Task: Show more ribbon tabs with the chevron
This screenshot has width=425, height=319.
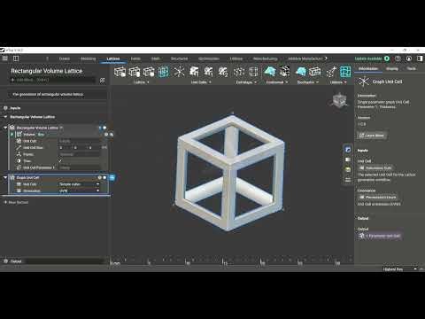Action: coord(326,58)
